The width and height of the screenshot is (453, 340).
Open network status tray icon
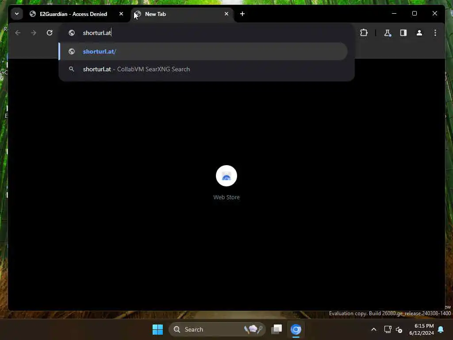click(x=388, y=329)
